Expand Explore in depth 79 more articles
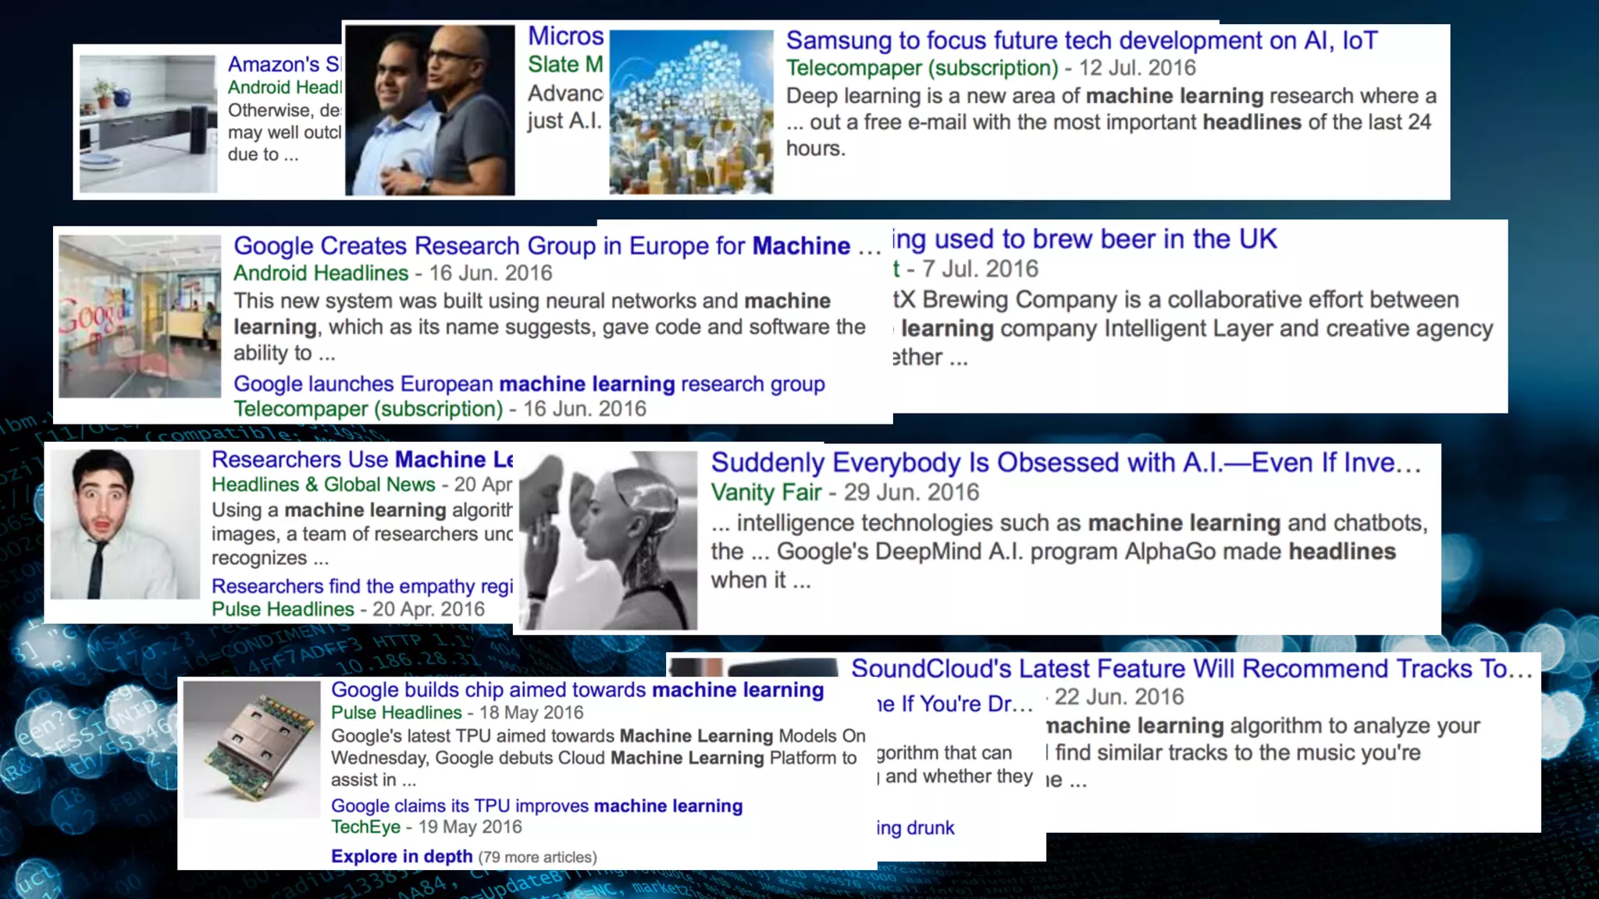This screenshot has width=1599, height=899. tap(464, 857)
